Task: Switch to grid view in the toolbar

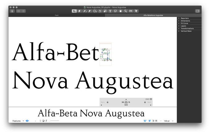Action: pyautogui.click(x=19, y=11)
